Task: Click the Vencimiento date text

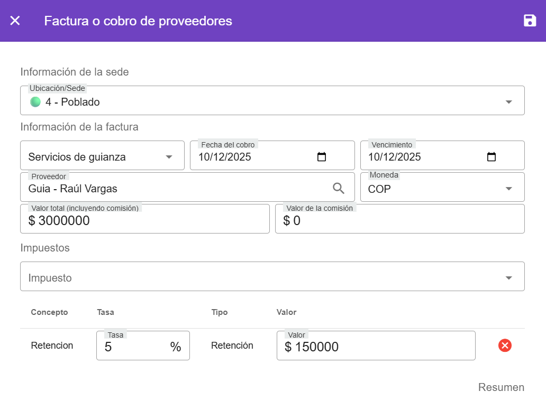Action: [395, 157]
